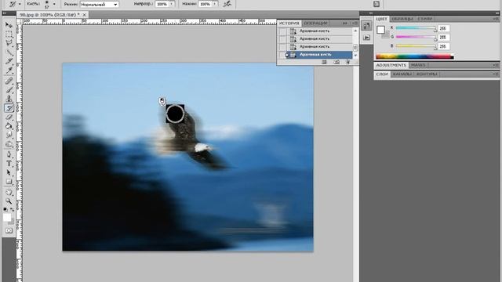Viewport: 502px width, 282px height.
Task: Create new document from current history state
Action: [x=324, y=62]
